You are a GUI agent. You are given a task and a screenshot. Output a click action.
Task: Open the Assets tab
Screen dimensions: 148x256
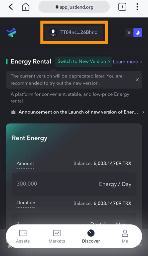click(23, 236)
